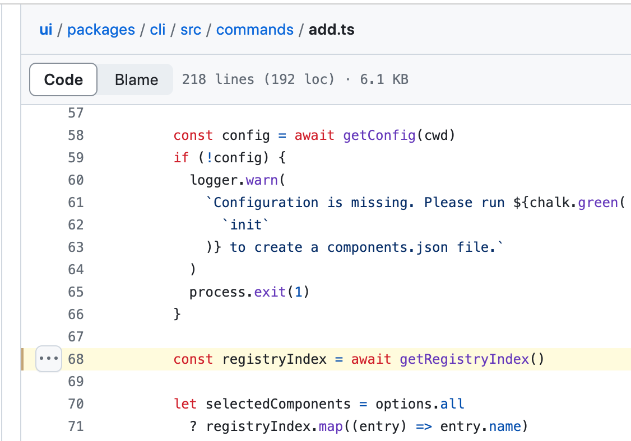Click the orange marker beside line 68
This screenshot has height=441, width=631.
coord(22,359)
